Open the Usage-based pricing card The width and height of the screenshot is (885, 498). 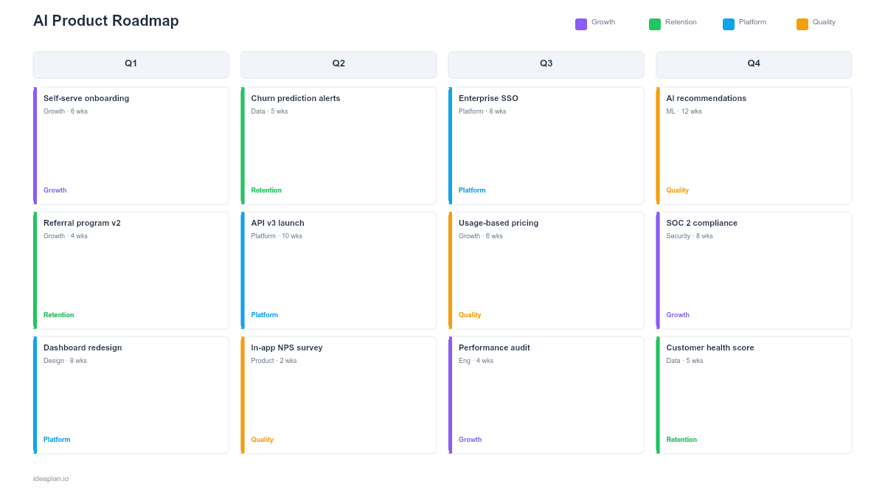coord(546,269)
